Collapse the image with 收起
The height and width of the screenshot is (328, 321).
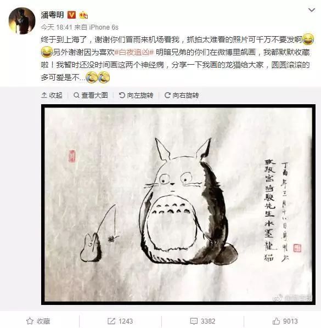coord(52,95)
